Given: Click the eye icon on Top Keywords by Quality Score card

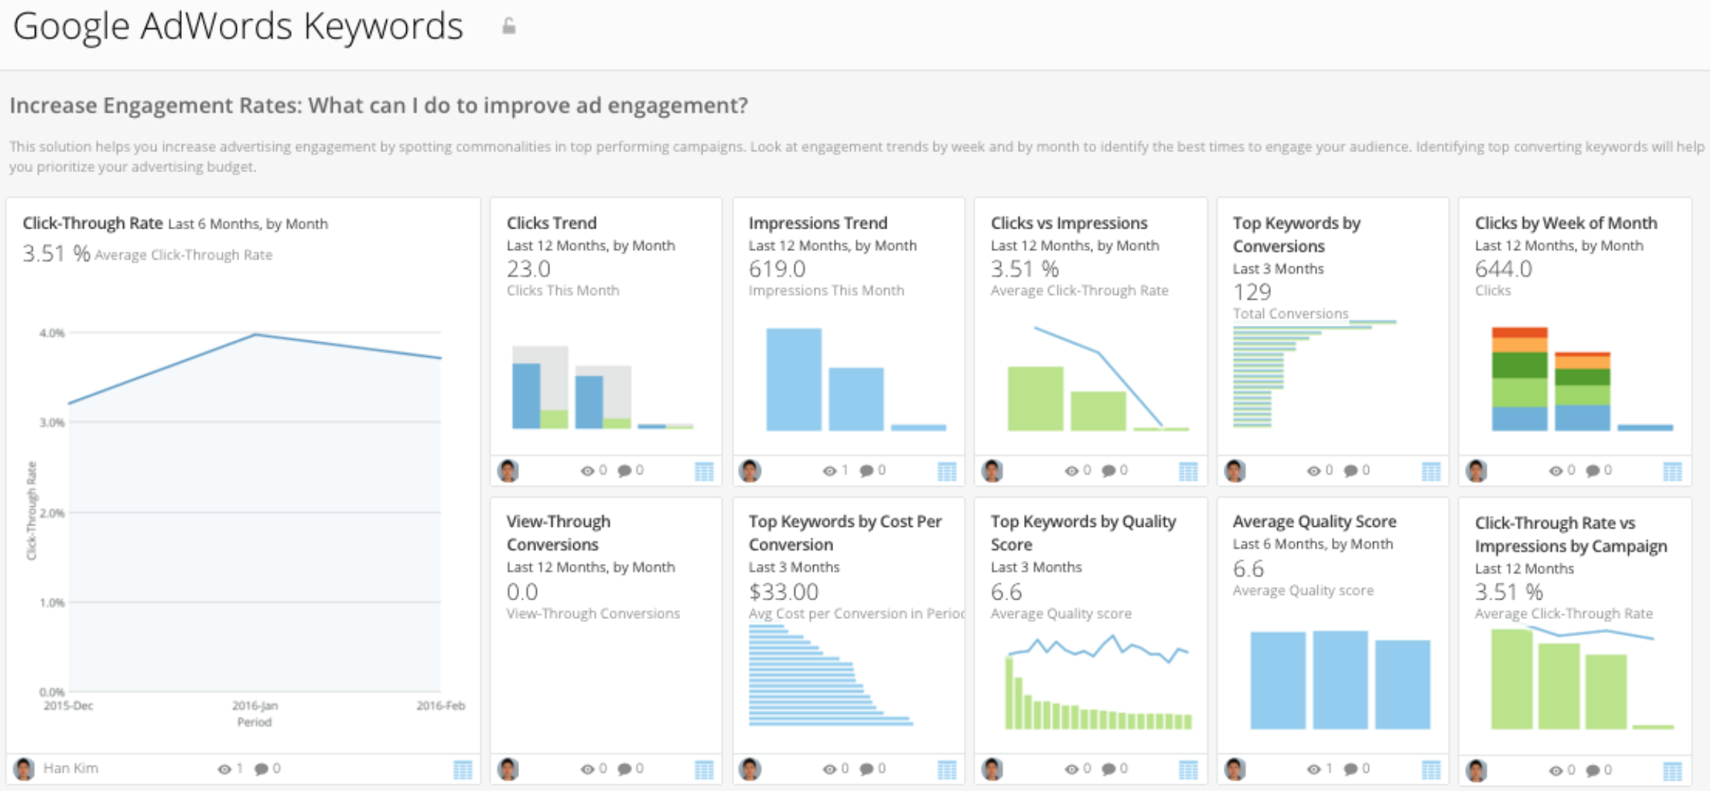Looking at the screenshot, I should (1071, 769).
